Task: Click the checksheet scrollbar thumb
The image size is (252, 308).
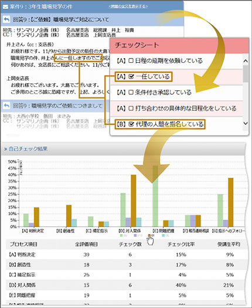Action: pos(246,74)
